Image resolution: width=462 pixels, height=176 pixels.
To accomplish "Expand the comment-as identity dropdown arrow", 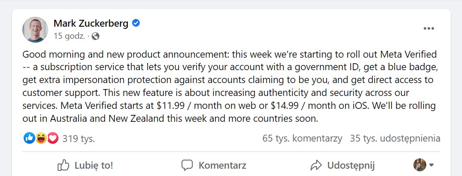I will click(431, 165).
